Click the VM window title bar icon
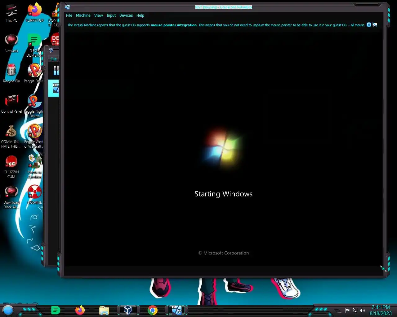 click(x=67, y=7)
